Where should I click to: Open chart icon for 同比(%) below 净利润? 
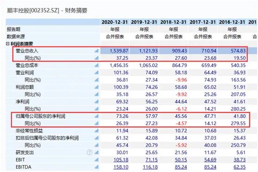[x=97, y=109]
